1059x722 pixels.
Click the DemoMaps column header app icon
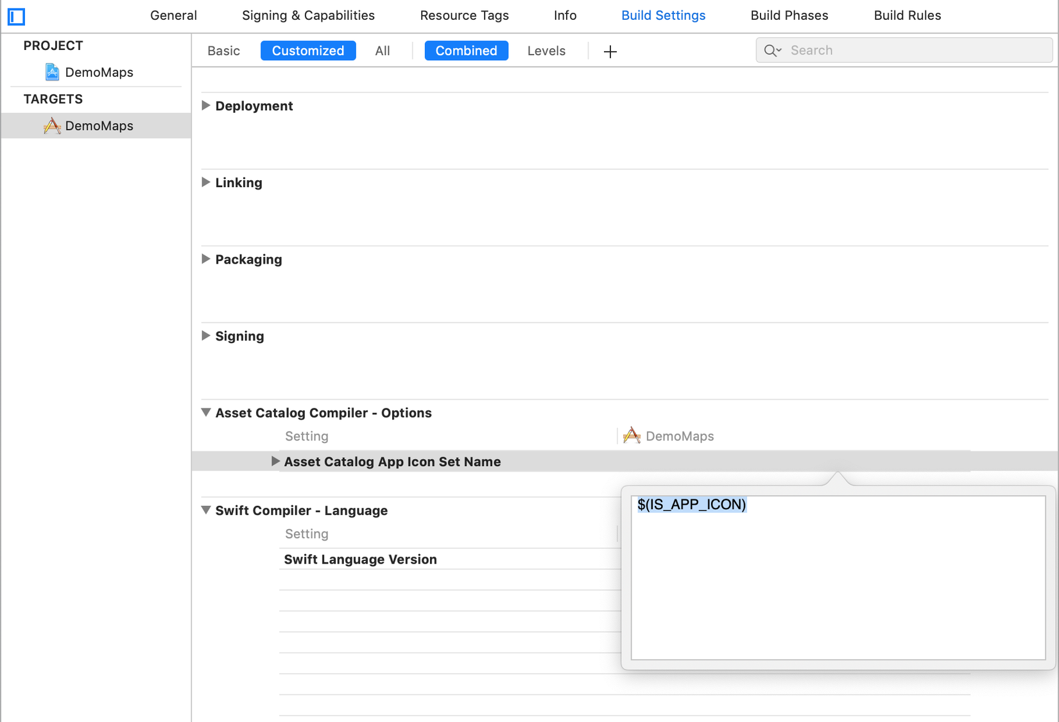[x=632, y=436]
